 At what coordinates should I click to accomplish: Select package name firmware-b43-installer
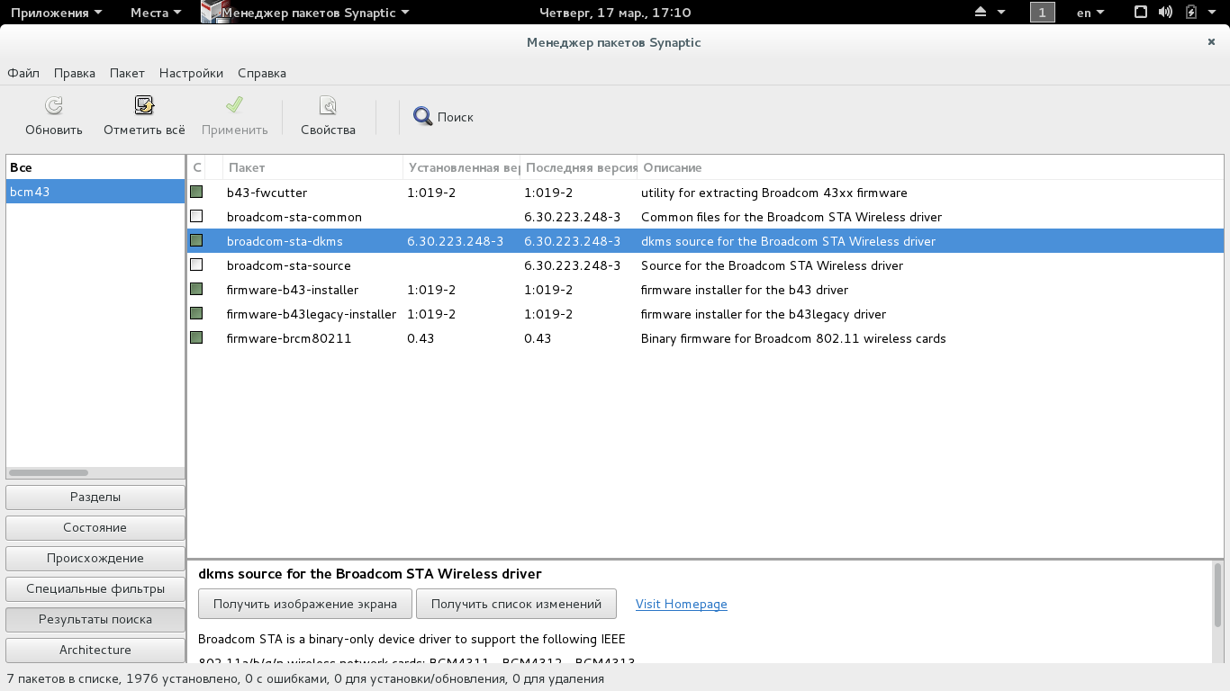click(x=293, y=290)
